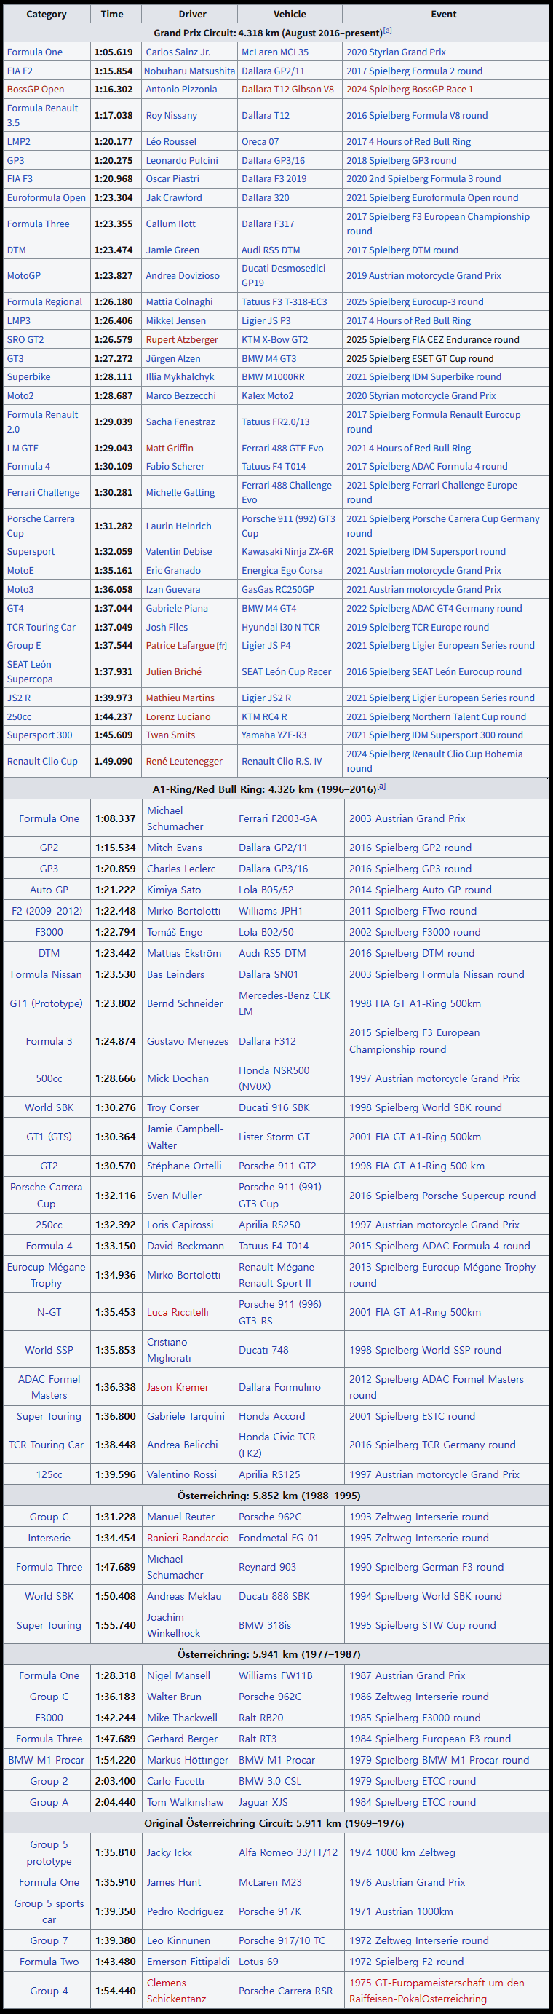Open the Carlos Sainz Jr. driver link
The width and height of the screenshot is (553, 2014).
point(178,52)
